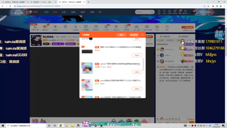Screen dimensions: 227x128
Task: Close the 斗鱼购物 popup
Action: 142,35
